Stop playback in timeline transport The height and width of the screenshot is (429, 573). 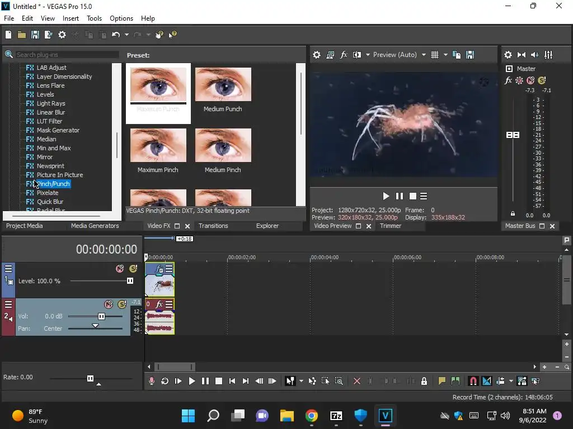pos(219,381)
